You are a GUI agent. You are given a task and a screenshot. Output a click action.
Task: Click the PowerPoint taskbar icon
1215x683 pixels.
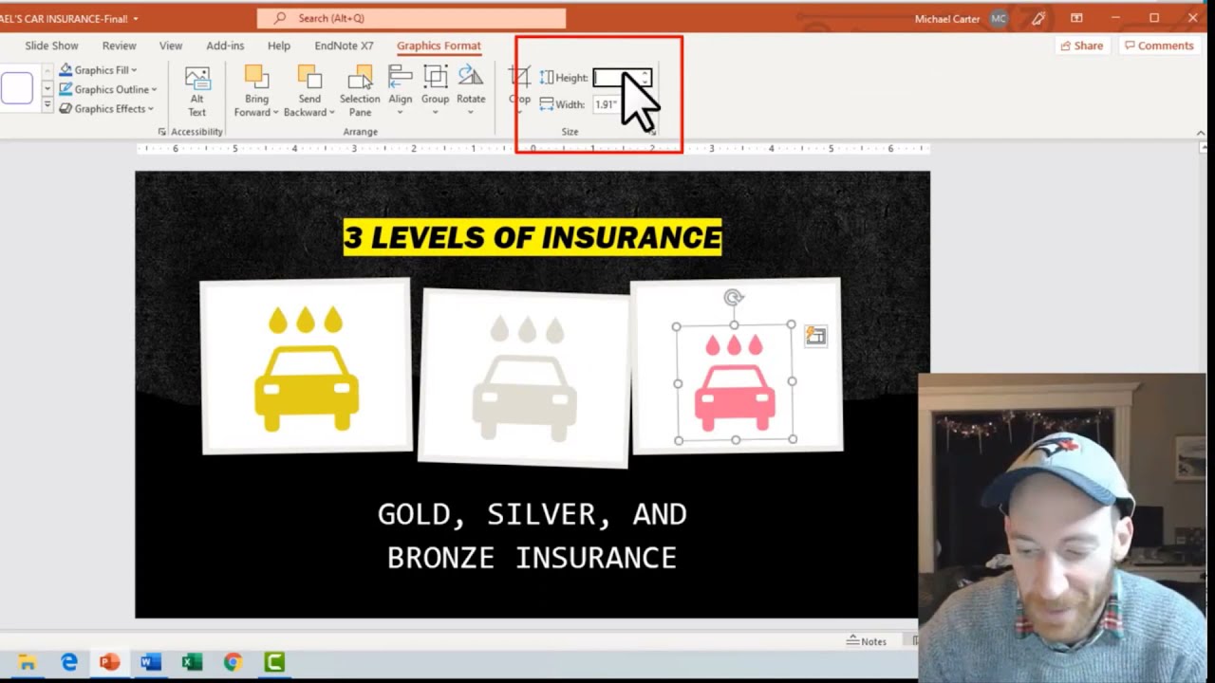109,662
